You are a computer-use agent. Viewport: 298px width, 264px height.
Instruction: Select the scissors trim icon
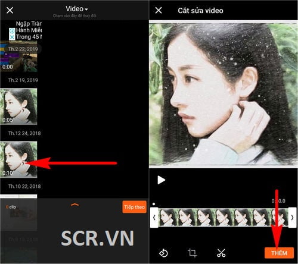[221, 253]
